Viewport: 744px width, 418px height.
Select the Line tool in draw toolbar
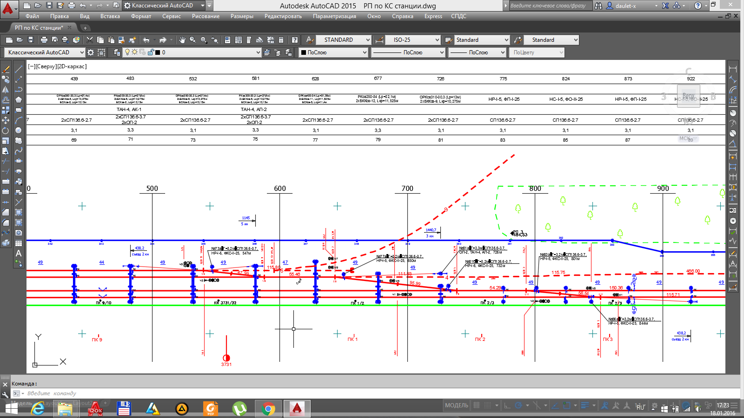19,69
